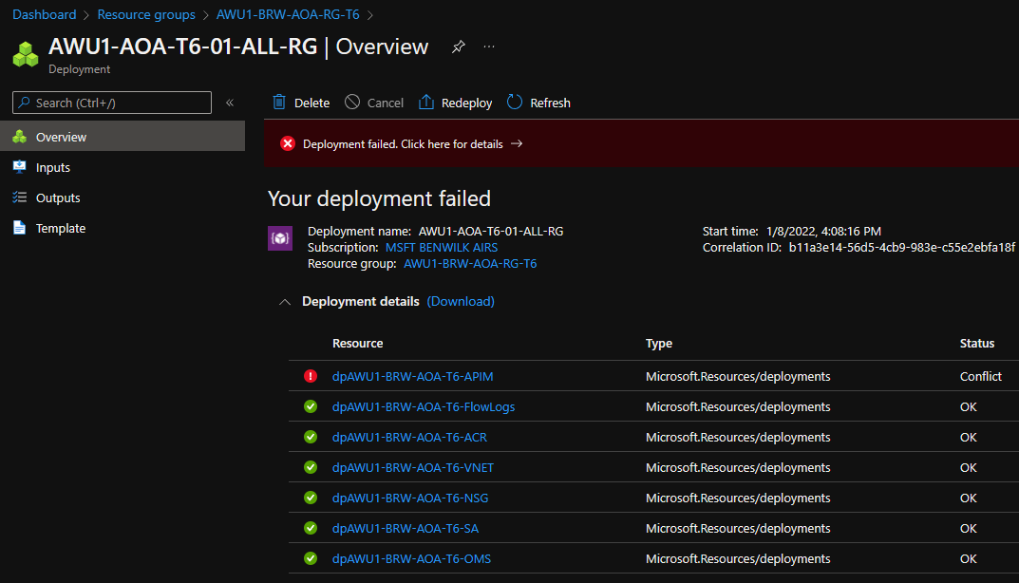Click the arrow after 'Click here for details'
The width and height of the screenshot is (1019, 583).
[517, 143]
